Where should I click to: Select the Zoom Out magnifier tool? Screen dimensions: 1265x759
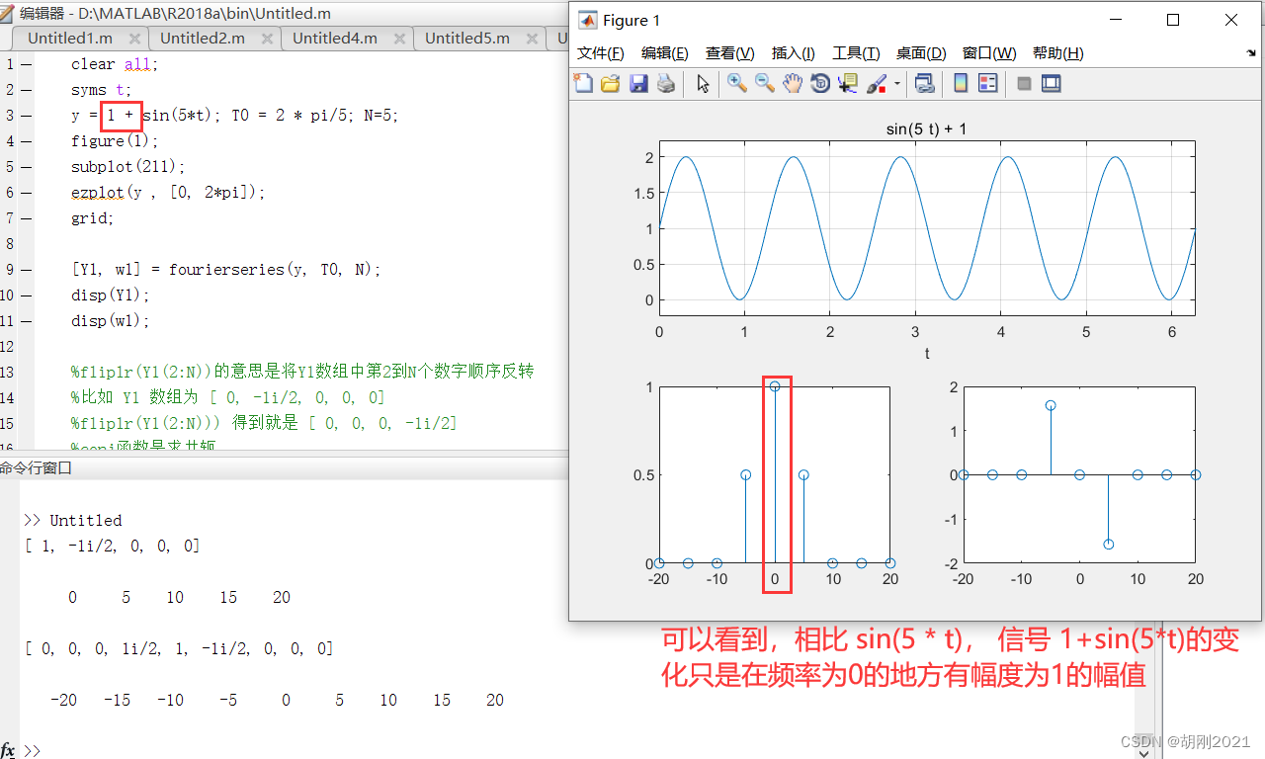pos(765,84)
